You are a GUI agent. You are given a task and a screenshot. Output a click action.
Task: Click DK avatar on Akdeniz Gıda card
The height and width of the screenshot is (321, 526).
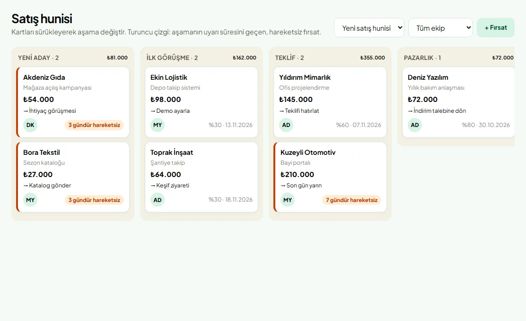point(30,125)
